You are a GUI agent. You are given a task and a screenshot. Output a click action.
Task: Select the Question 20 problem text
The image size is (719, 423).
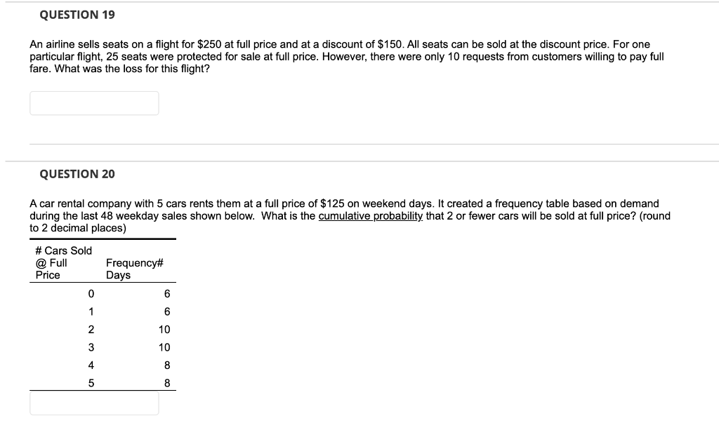pos(350,216)
